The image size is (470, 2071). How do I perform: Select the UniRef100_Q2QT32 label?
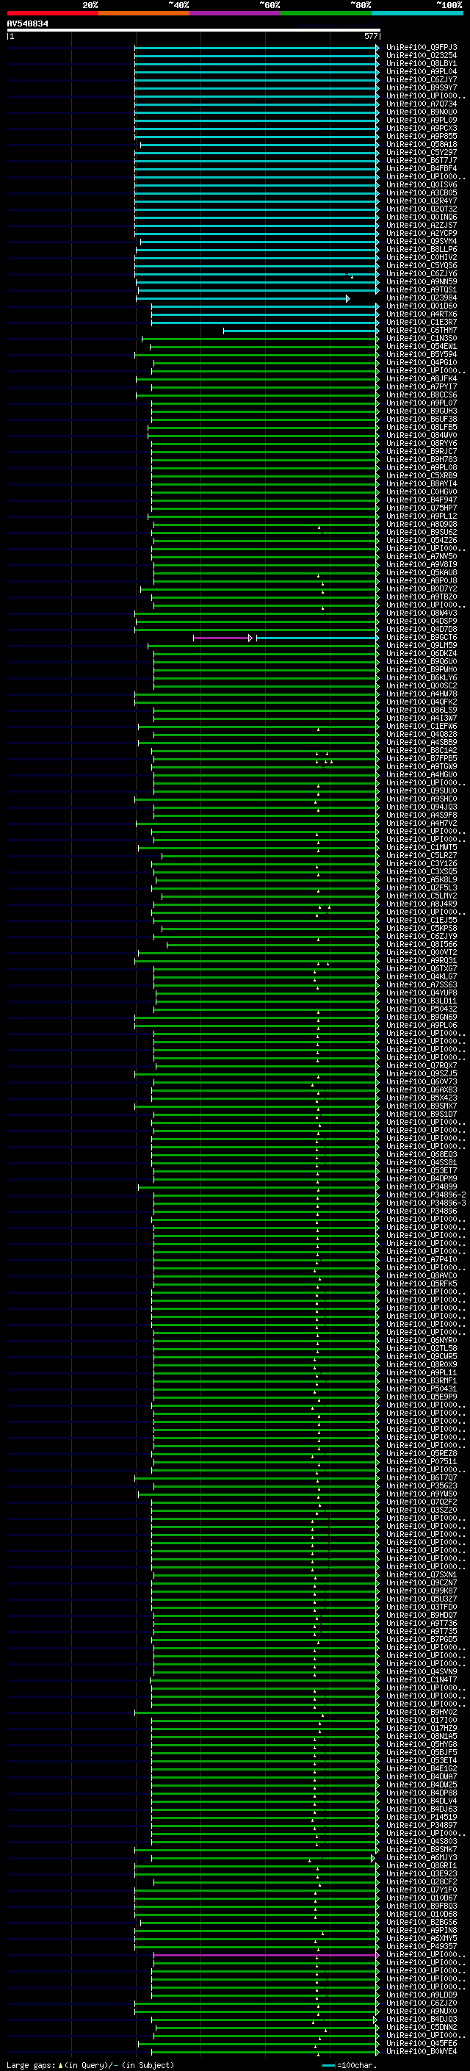[x=422, y=209]
